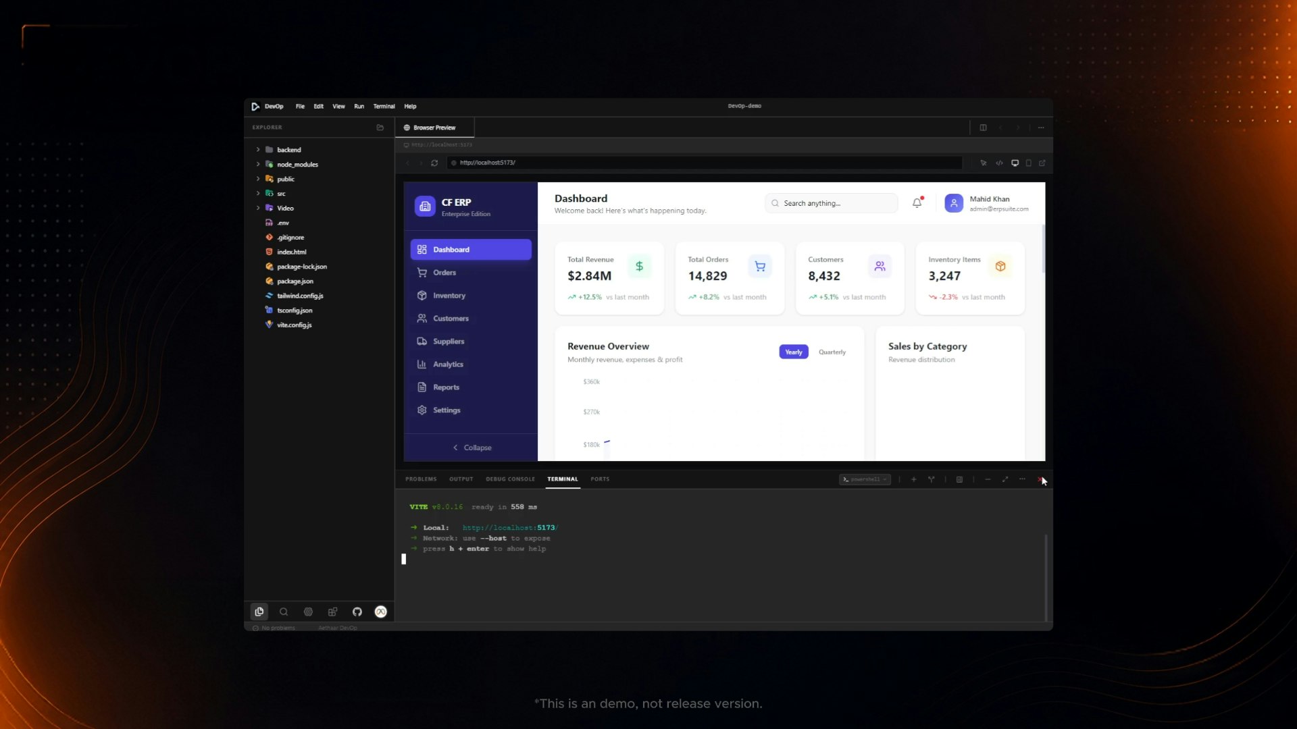1297x729 pixels.
Task: Click the notification bell in dashboard
Action: [917, 202]
